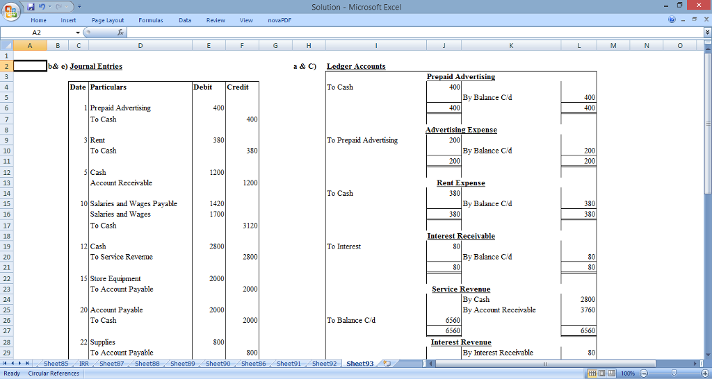712x379 pixels.
Task: Open Zoom dialog via 100% label
Action: click(x=628, y=373)
